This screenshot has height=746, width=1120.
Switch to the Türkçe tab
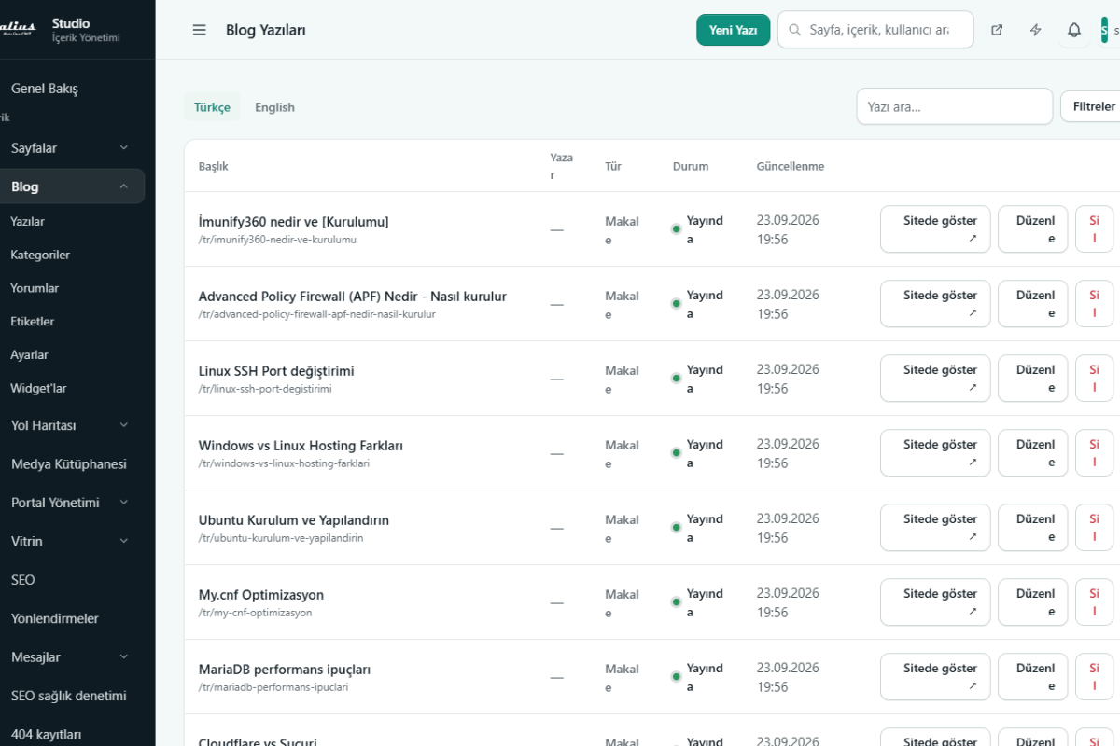tap(212, 107)
